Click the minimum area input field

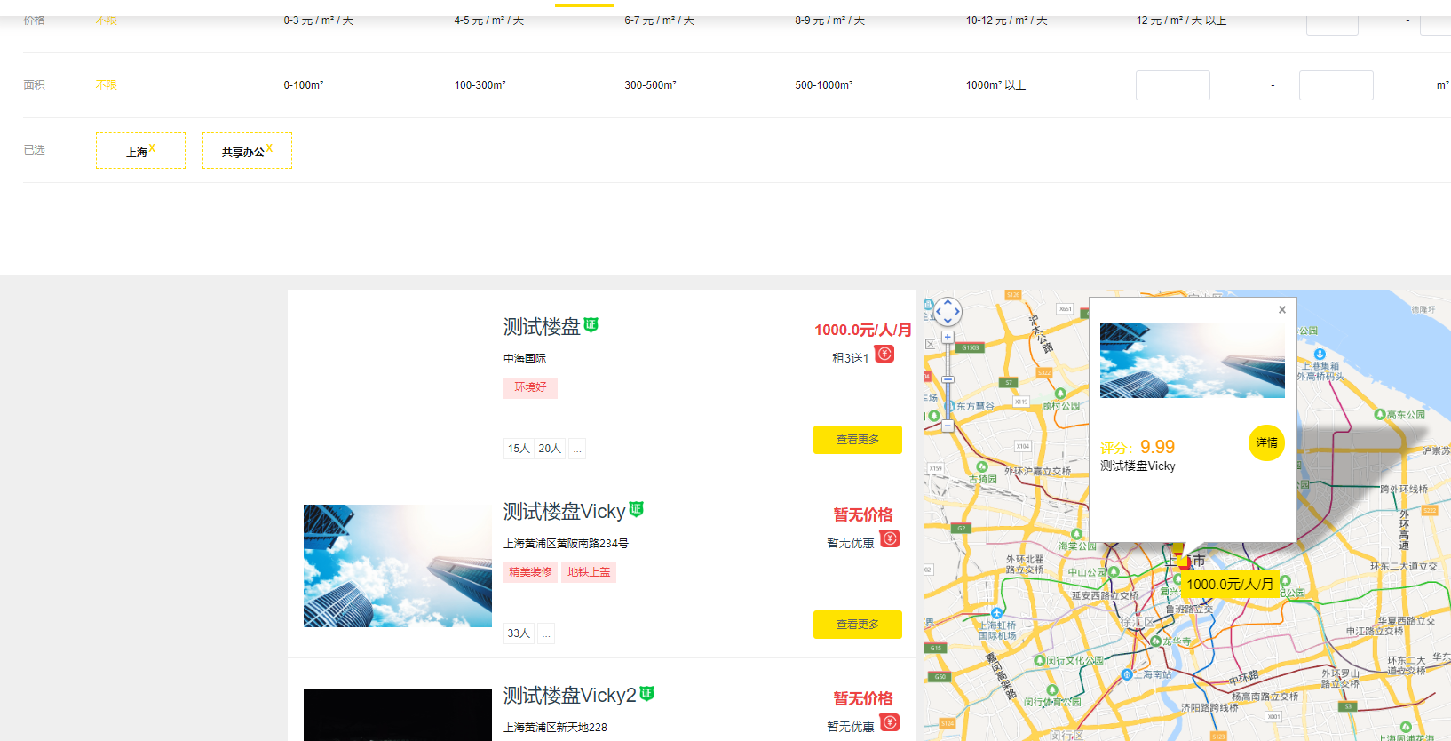point(1173,85)
